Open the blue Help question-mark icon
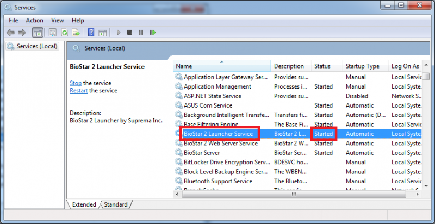 91,33
